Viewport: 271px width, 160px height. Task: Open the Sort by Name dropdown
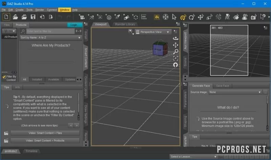tap(50, 38)
